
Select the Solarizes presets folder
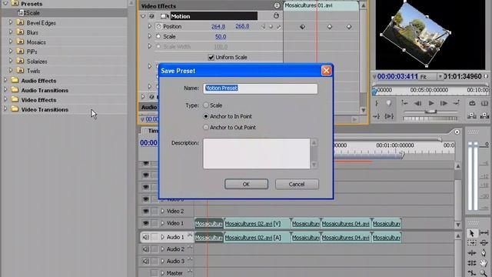37,62
